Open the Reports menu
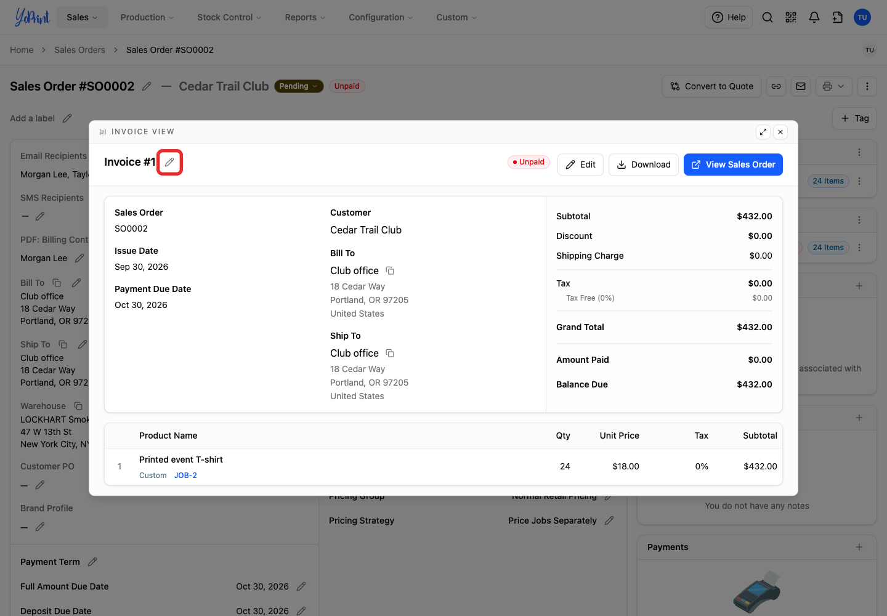The width and height of the screenshot is (887, 616). pos(305,17)
